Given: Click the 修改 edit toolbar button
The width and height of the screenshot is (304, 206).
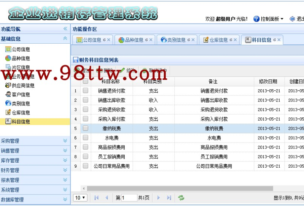Looking at the screenshot, I should click(128, 70).
